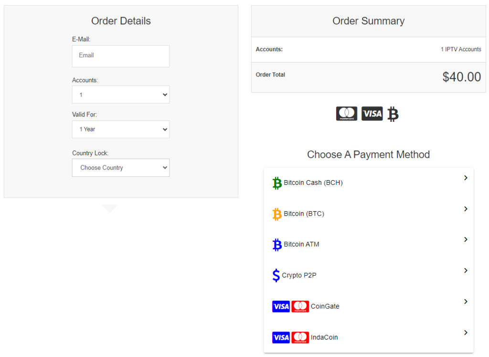489x357 pixels.
Task: Click the Mastercard icon under Order Summary
Action: [347, 114]
